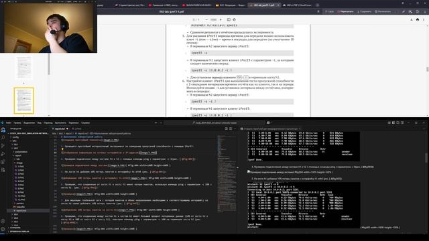Open the Выделение menu in VS Code
This screenshot has width=429, height=241.
coord(29,123)
